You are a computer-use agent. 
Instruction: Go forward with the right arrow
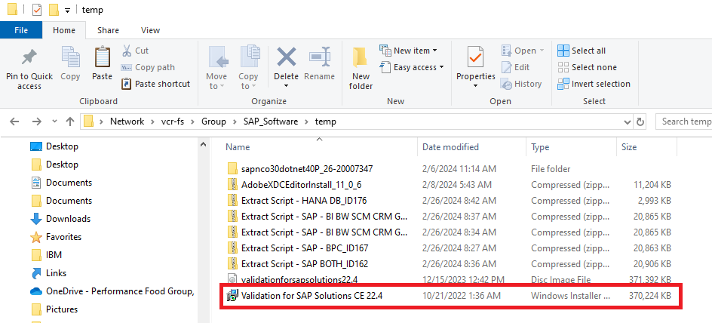(x=36, y=122)
